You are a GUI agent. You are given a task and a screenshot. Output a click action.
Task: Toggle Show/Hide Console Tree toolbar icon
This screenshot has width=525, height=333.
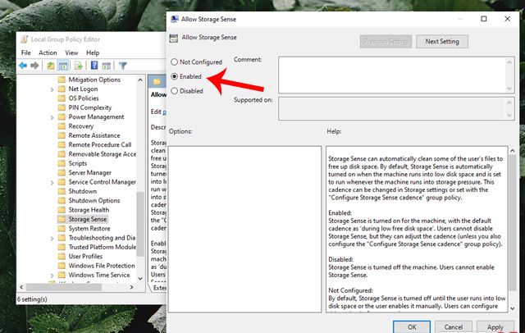(63, 66)
